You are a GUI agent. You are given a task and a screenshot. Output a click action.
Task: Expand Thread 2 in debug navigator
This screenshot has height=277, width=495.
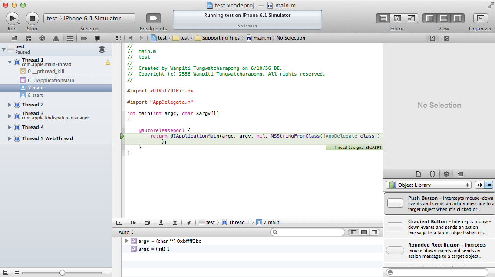[10, 104]
